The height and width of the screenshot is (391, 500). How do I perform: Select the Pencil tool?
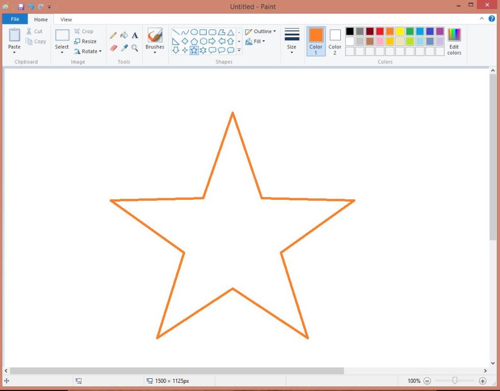click(113, 36)
